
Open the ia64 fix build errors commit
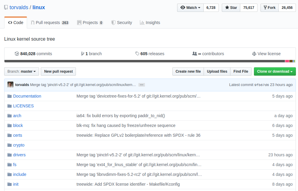121,116
